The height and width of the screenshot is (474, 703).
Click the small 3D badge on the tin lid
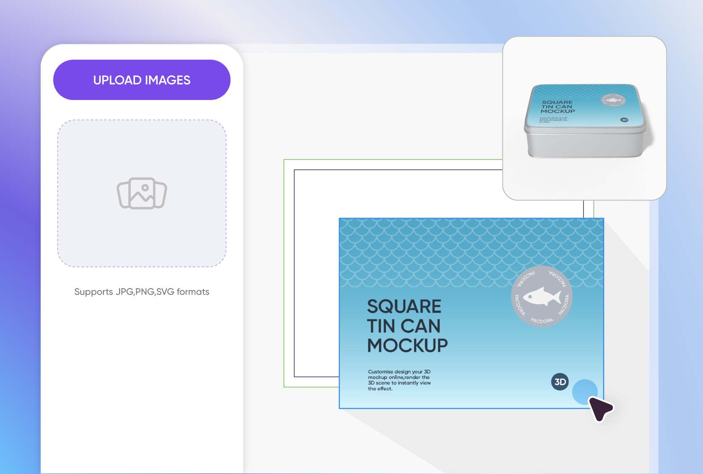[x=624, y=120]
